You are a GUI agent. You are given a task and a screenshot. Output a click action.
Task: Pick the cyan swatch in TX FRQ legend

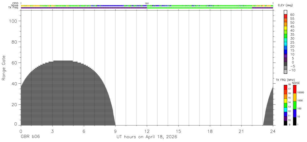285,110
